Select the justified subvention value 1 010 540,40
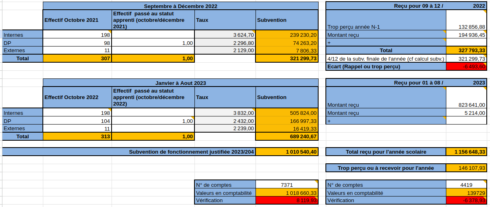This screenshot has width=490, height=207. [x=287, y=152]
